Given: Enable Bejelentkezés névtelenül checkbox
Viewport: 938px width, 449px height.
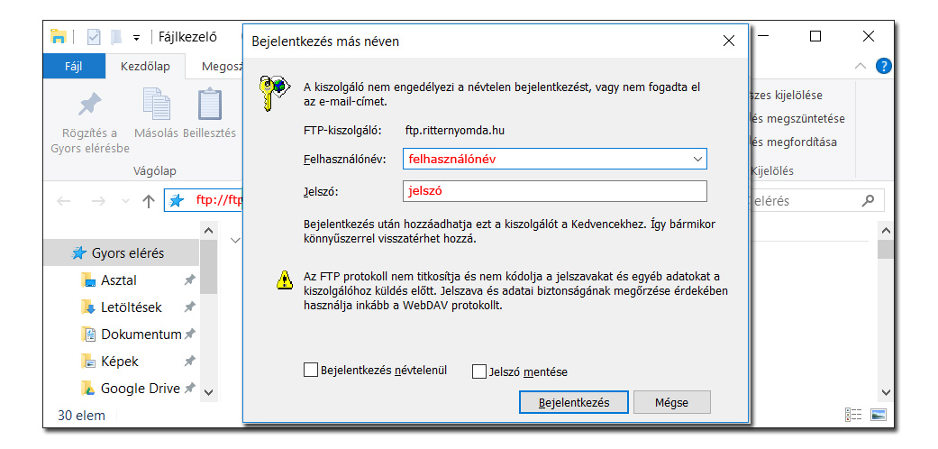Looking at the screenshot, I should coord(311,370).
